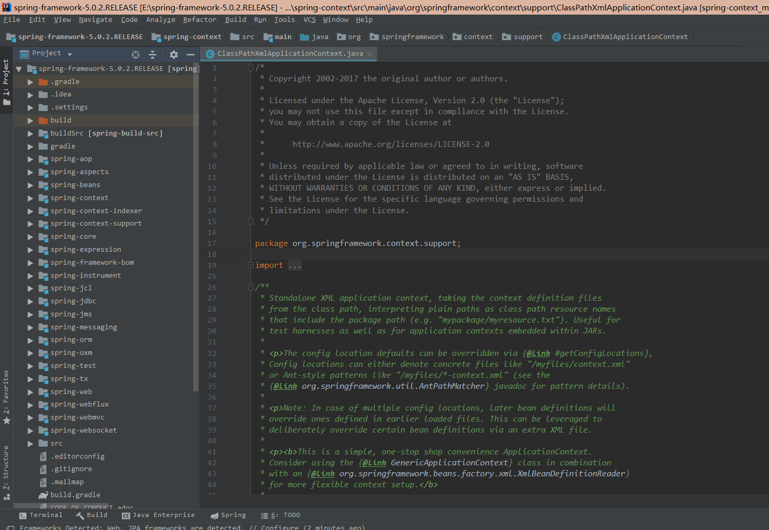This screenshot has width=769, height=530.
Task: Toggle the Structure side tool button
Action: click(x=6, y=472)
